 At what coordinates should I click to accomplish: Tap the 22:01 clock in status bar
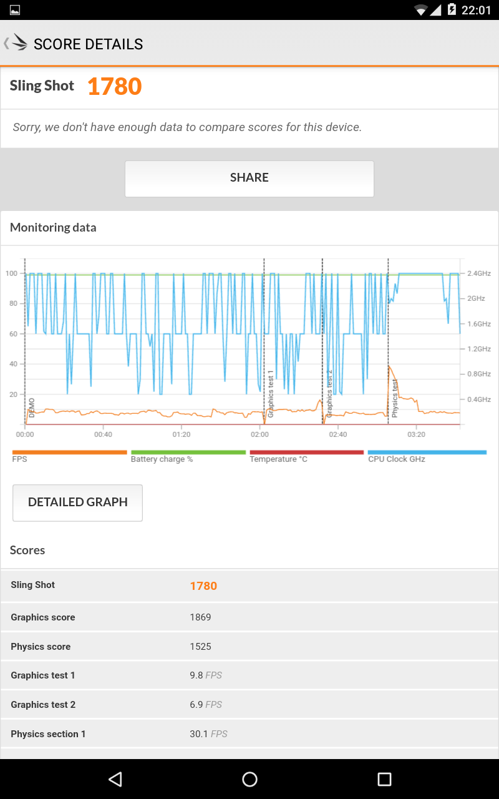point(476,10)
